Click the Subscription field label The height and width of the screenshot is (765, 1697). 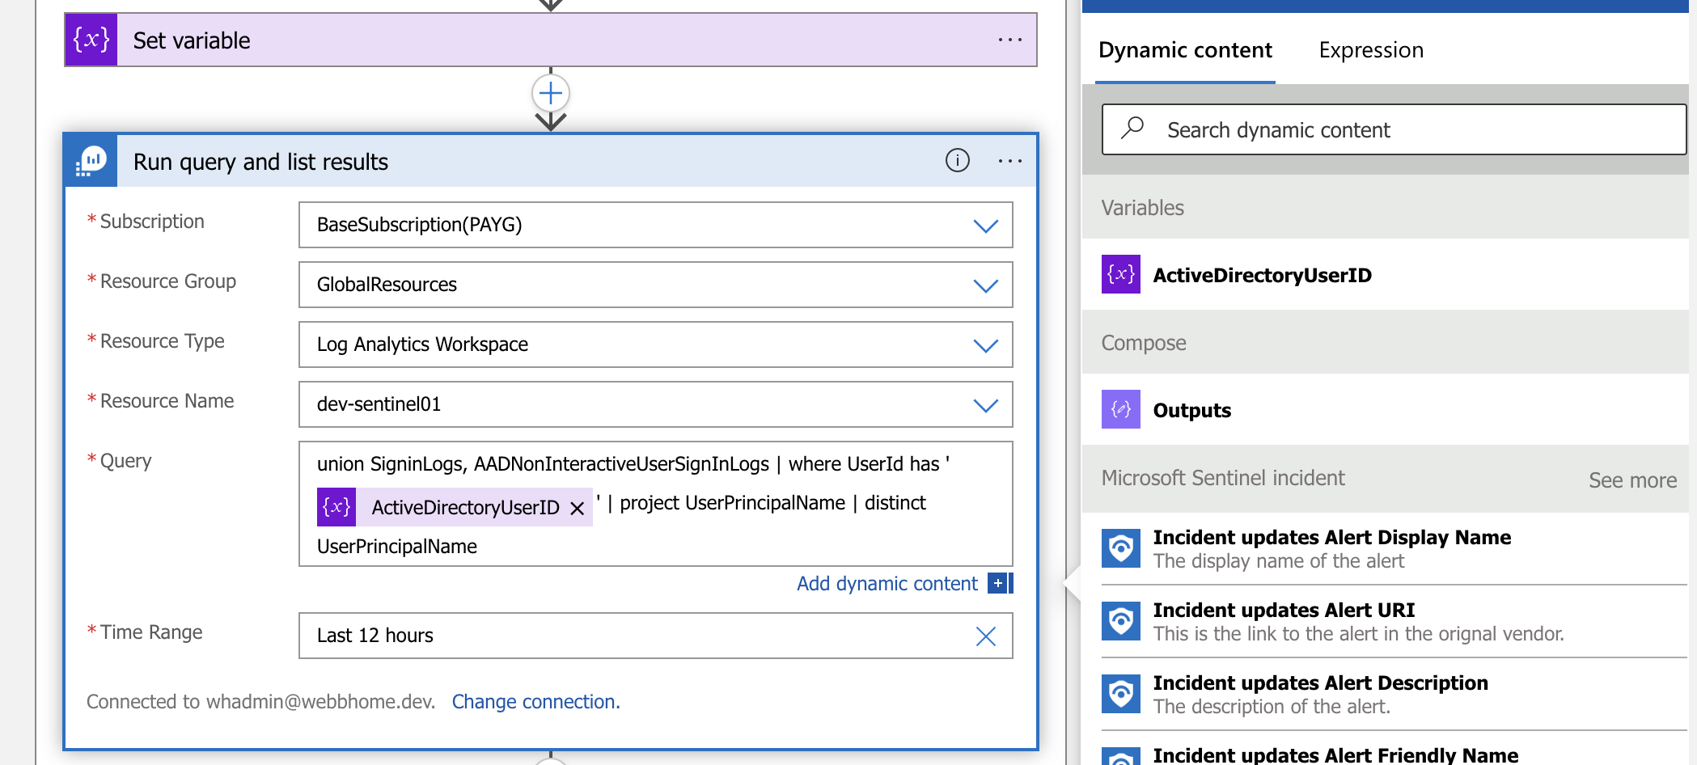151,222
